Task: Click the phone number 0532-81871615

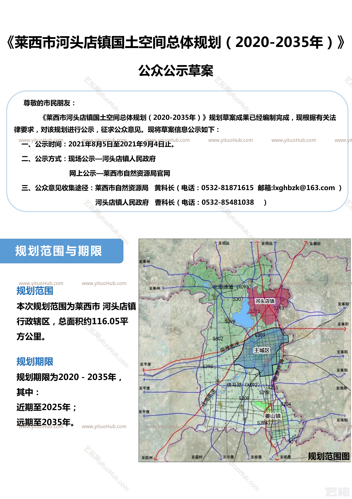Action: [227, 188]
